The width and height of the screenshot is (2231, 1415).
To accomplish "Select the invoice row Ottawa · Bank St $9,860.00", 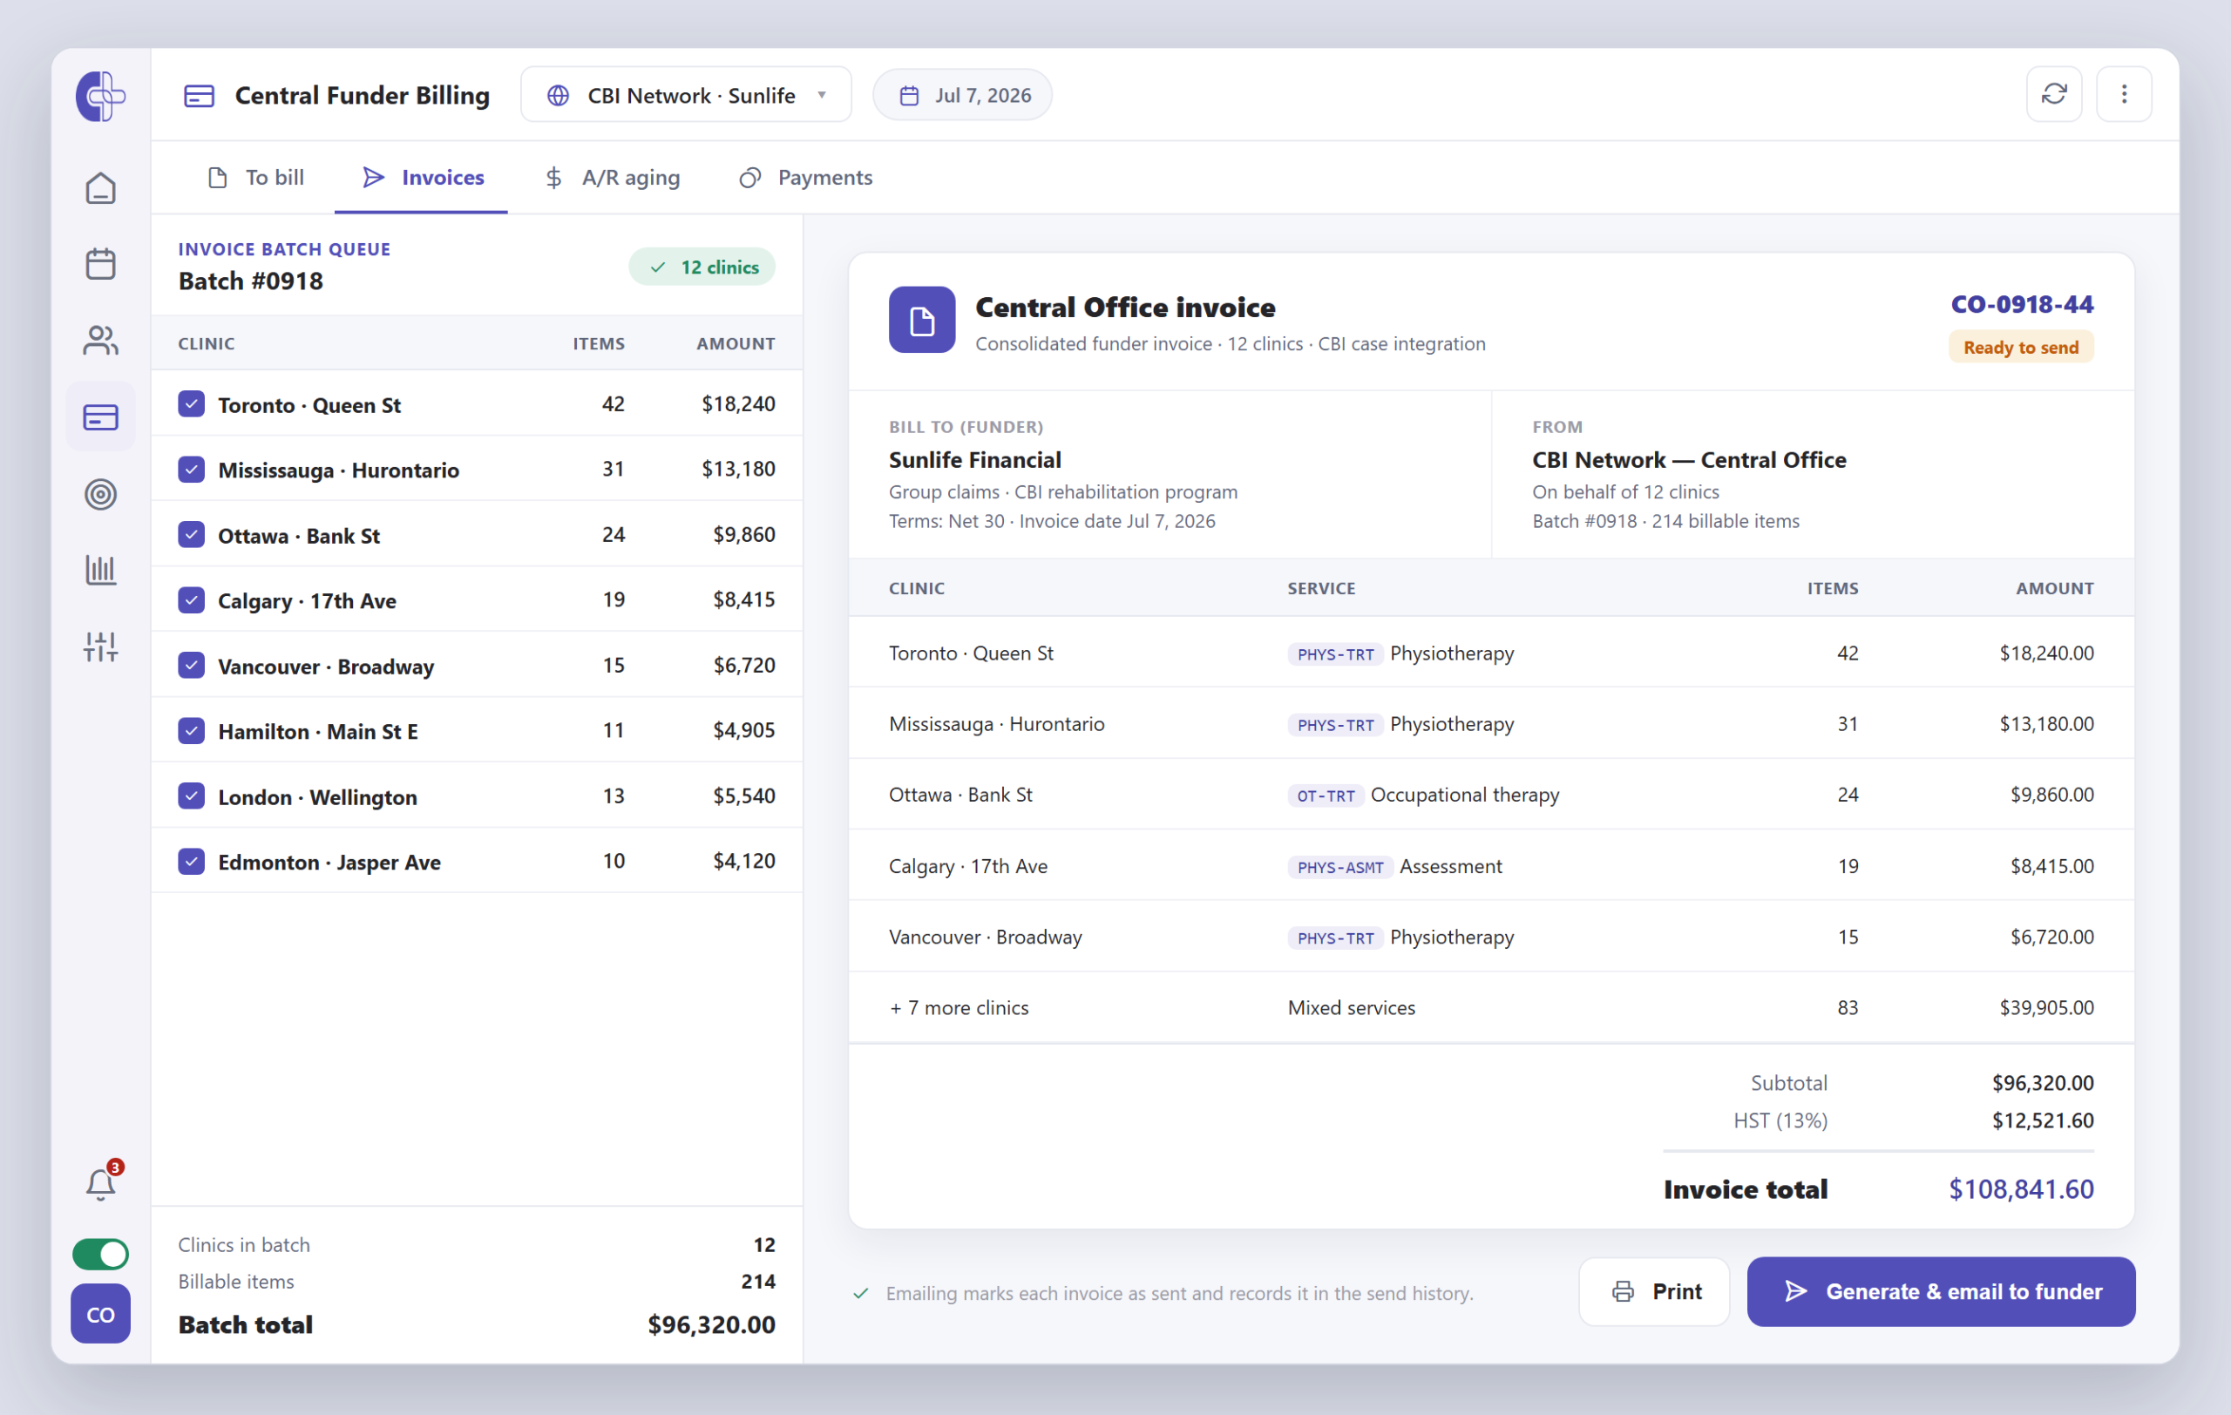I will click(x=1491, y=795).
